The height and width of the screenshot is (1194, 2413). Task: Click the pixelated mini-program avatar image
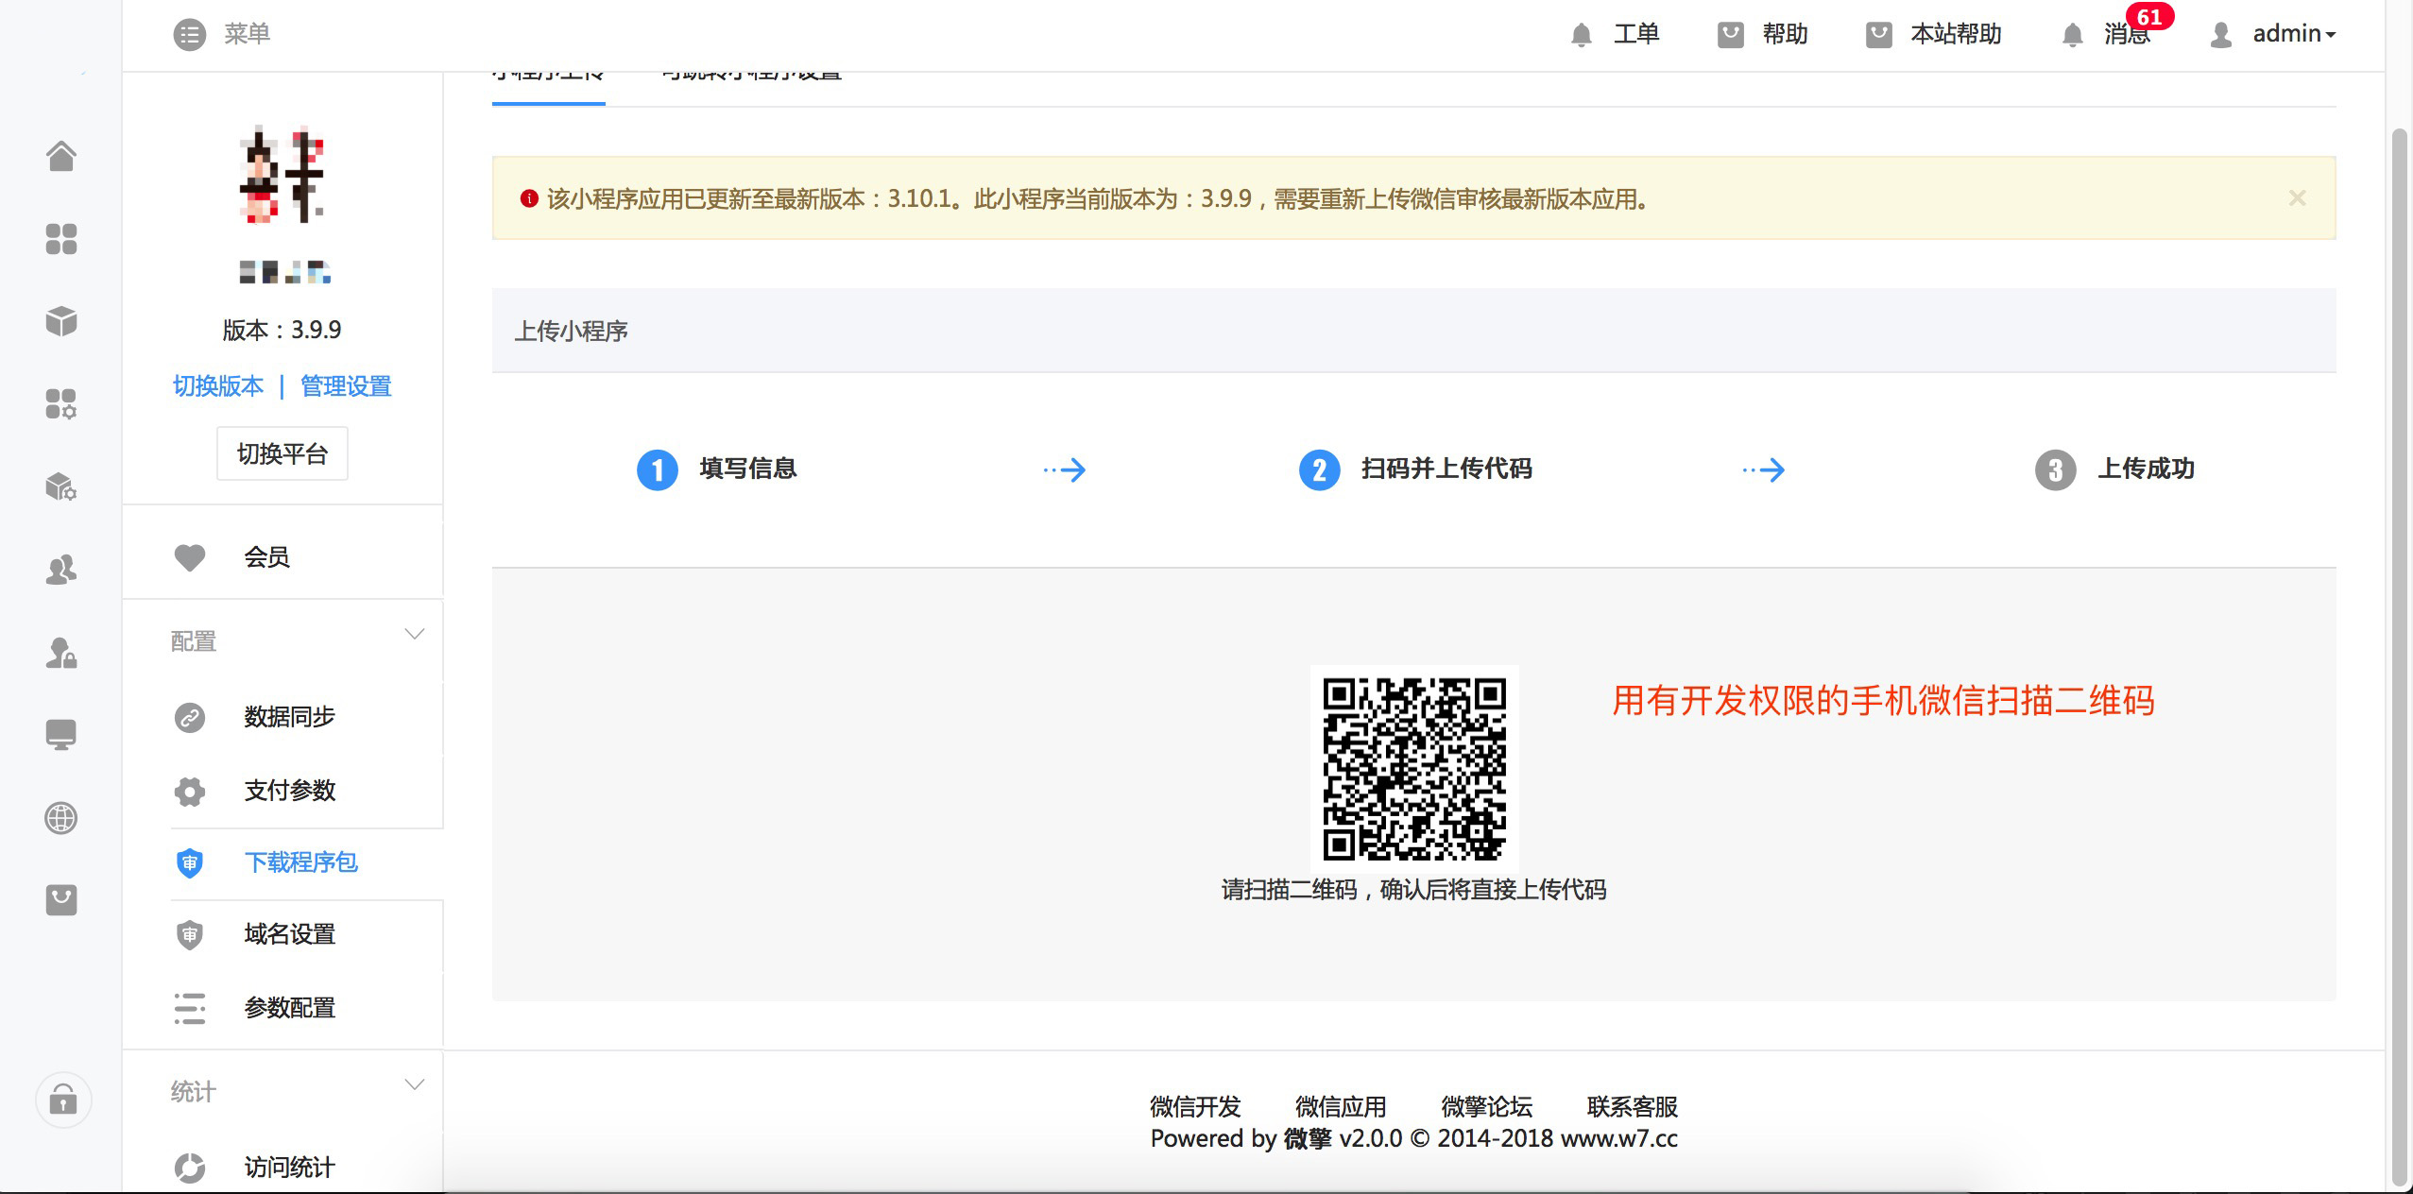tap(282, 175)
